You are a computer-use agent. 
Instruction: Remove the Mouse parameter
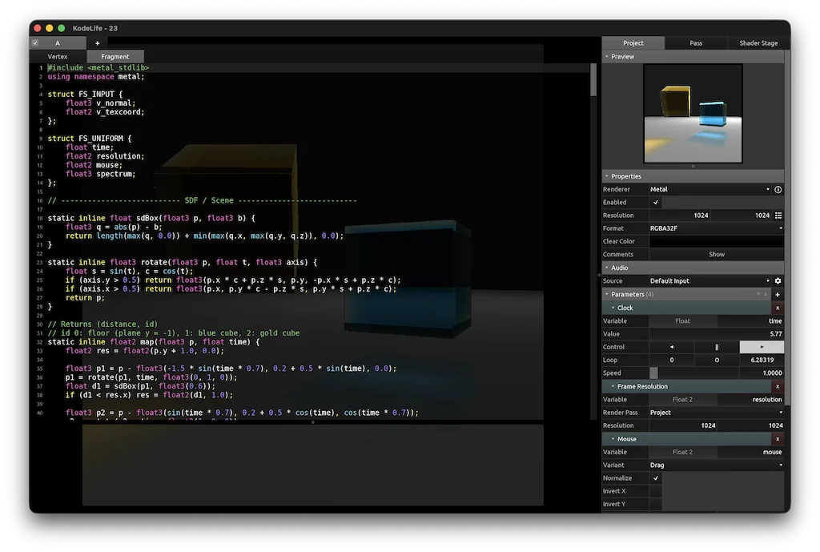[x=778, y=439]
